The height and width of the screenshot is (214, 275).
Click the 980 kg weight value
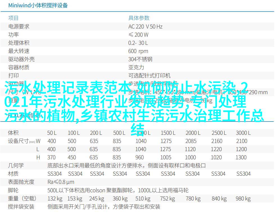tap(243, 199)
